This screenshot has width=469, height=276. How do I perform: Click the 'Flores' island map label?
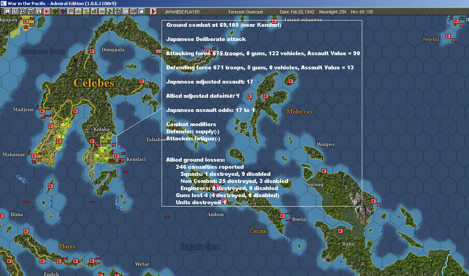point(67,246)
